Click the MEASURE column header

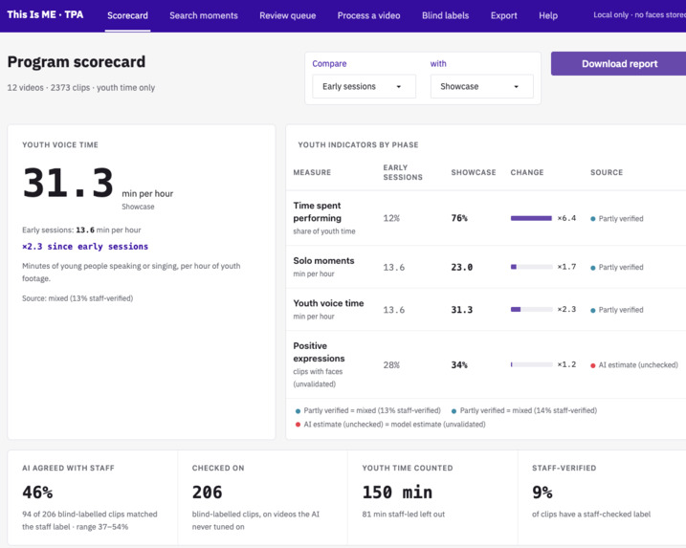(312, 173)
